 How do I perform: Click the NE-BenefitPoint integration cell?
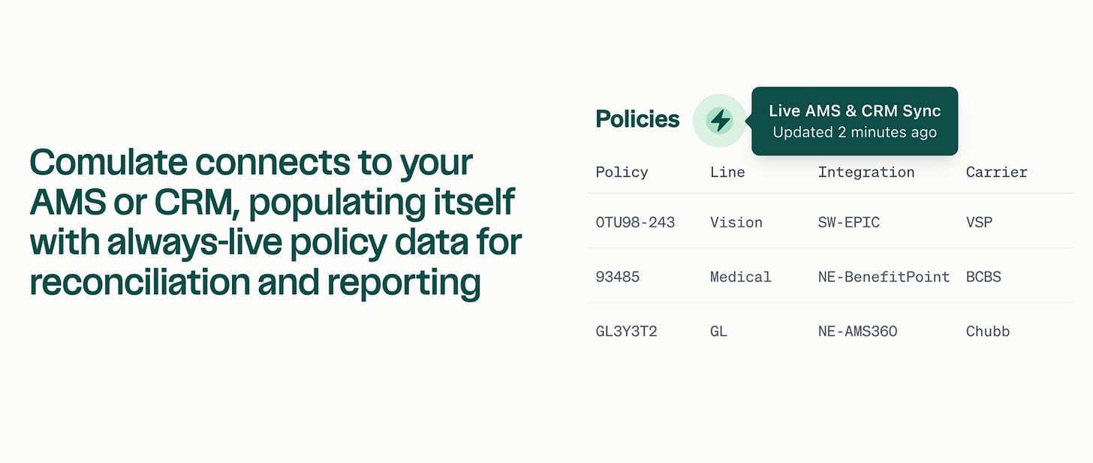(884, 277)
